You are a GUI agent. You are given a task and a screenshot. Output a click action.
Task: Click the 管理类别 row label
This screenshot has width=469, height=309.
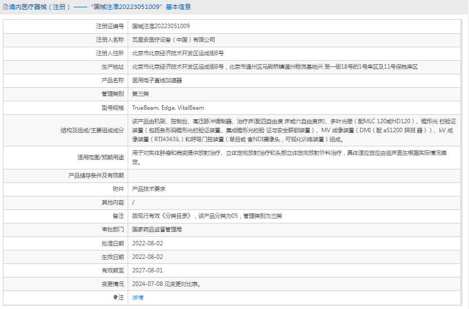tap(113, 94)
